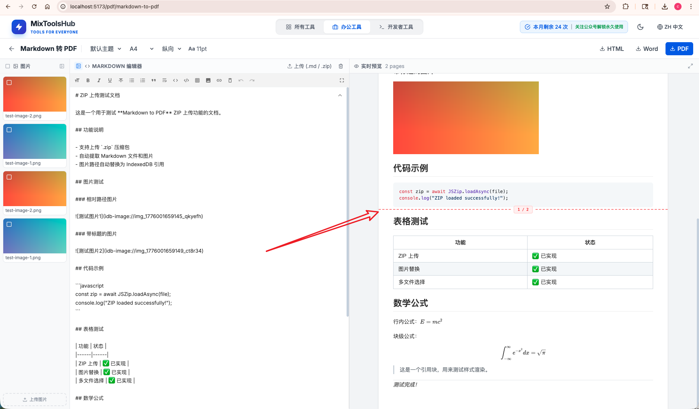Open the code block tool
This screenshot has height=409, width=699.
pyautogui.click(x=186, y=80)
